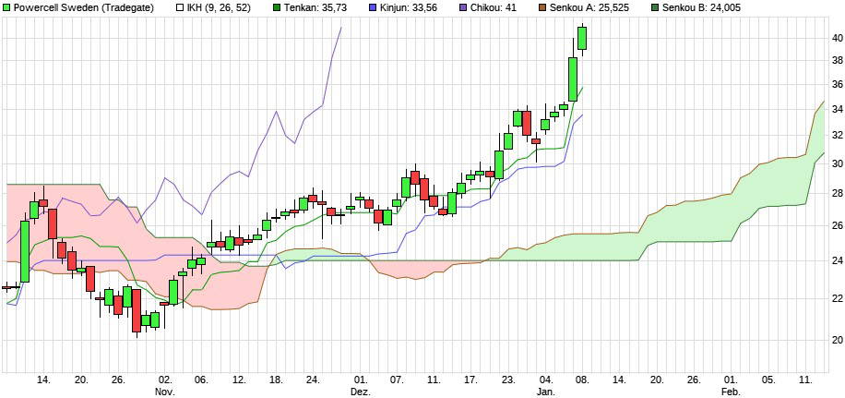
Task: Click the 36 price axis label
Action: point(837,85)
